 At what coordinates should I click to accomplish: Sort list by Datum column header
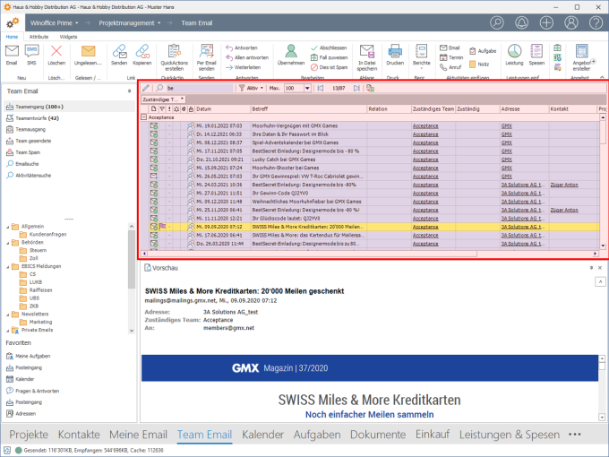click(222, 109)
